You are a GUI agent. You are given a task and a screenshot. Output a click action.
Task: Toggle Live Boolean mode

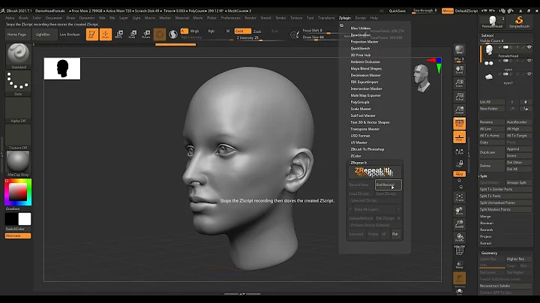click(x=70, y=34)
